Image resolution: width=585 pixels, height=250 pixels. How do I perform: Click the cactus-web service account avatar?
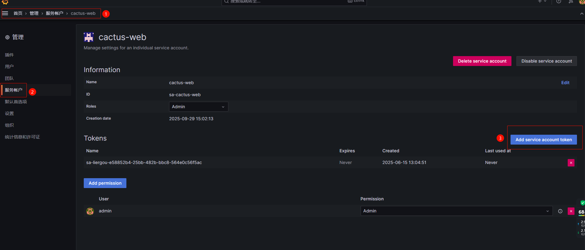[x=89, y=37]
